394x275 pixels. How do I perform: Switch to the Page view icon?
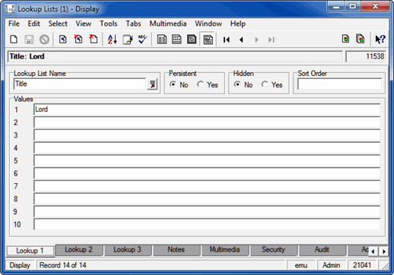[192, 40]
